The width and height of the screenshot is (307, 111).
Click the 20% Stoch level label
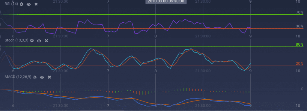300,64
